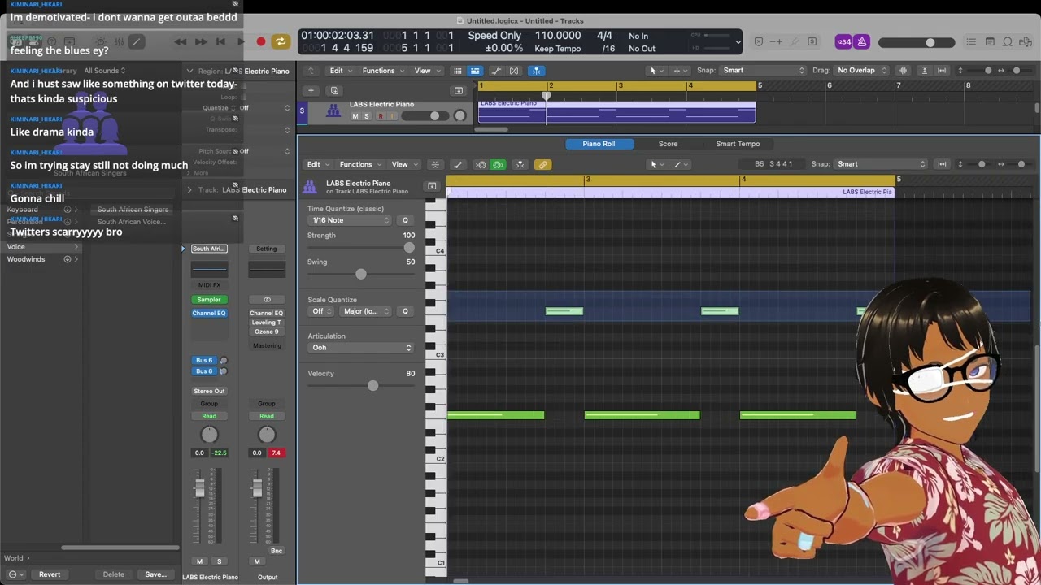This screenshot has width=1041, height=585.
Task: Open the Browsers icon at the far right
Action: 1026,41
